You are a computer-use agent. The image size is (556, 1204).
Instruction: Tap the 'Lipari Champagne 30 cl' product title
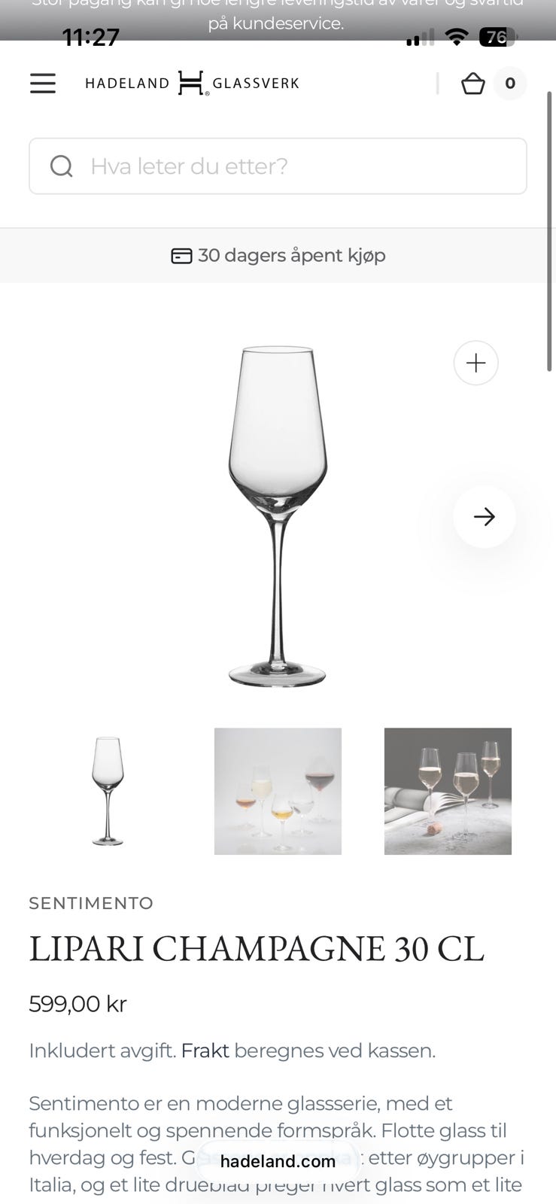coord(257,949)
